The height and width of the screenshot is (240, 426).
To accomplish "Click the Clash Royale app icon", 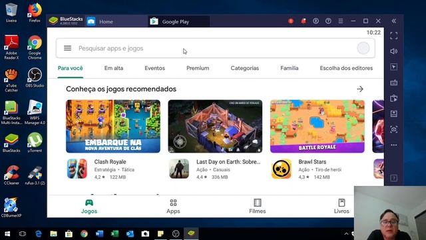I will click(77, 169).
